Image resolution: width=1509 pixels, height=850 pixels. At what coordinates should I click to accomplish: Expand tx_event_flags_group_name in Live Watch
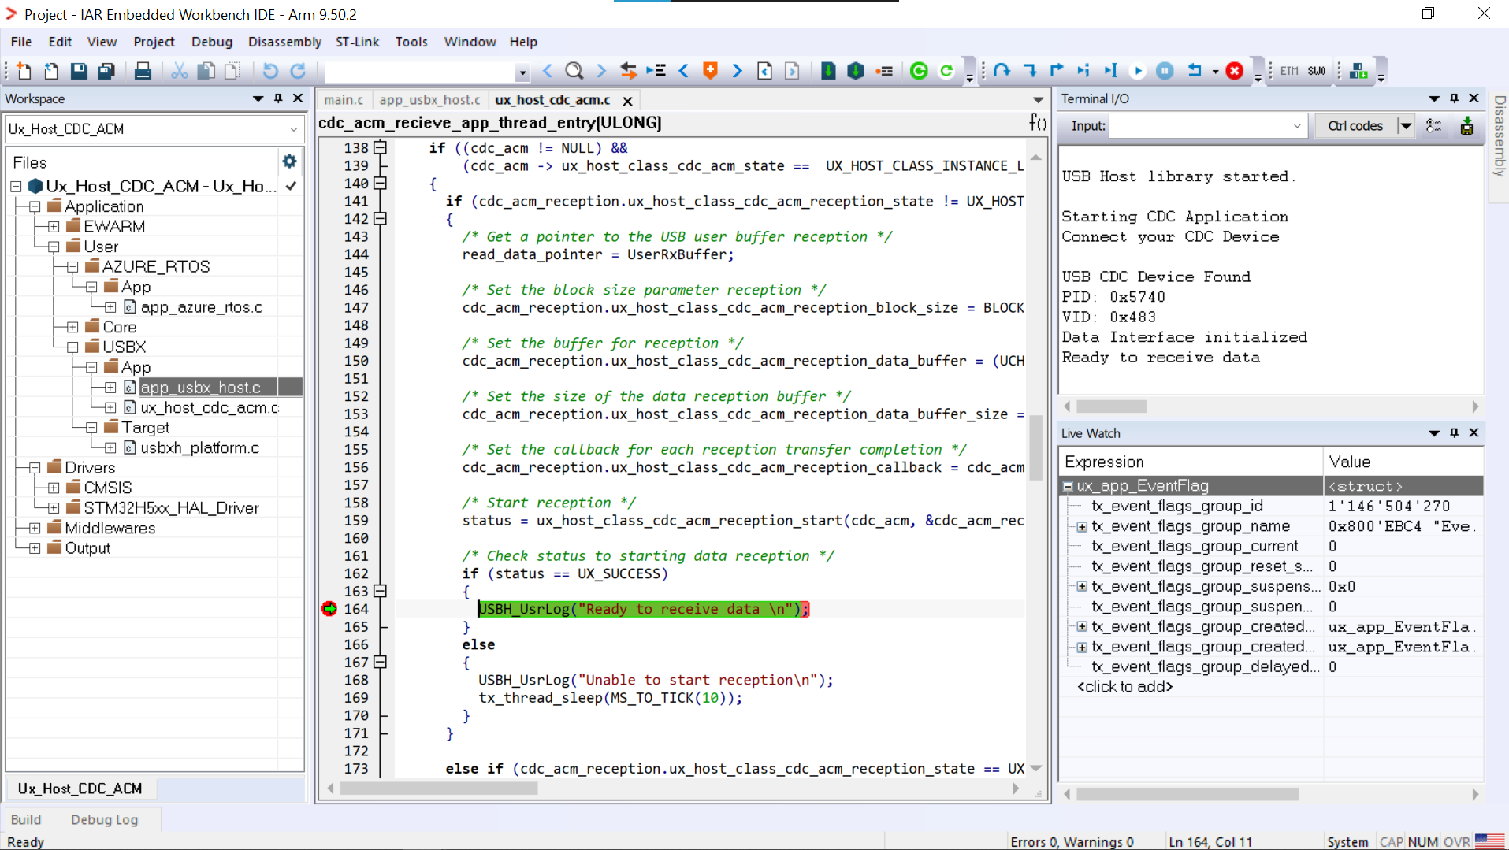pos(1082,526)
